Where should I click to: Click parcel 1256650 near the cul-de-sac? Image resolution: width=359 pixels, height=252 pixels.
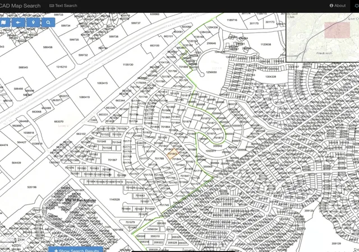pos(211,72)
